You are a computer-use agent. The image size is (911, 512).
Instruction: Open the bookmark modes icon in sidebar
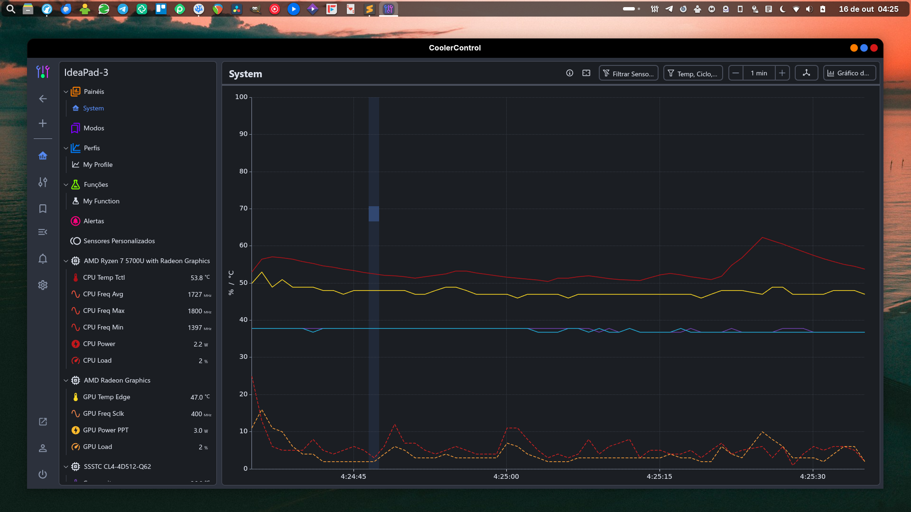coord(43,209)
